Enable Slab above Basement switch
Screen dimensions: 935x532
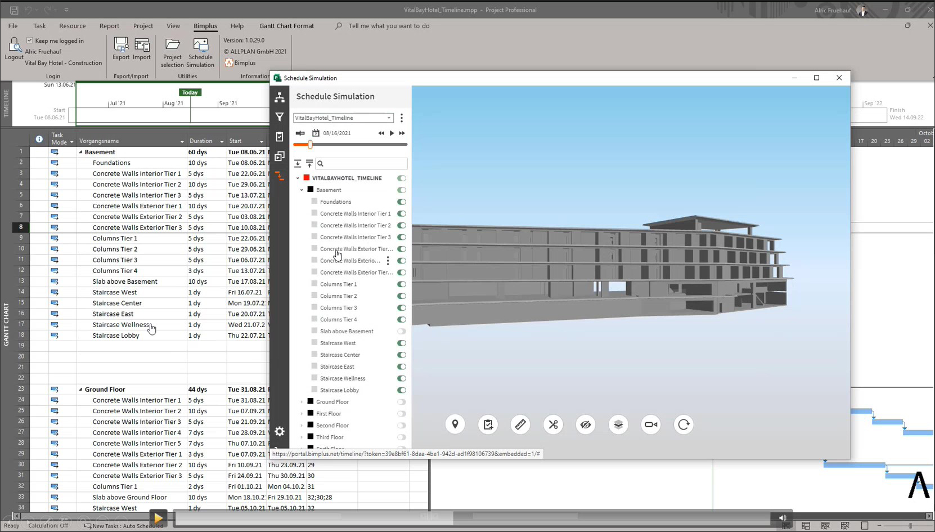coord(402,332)
